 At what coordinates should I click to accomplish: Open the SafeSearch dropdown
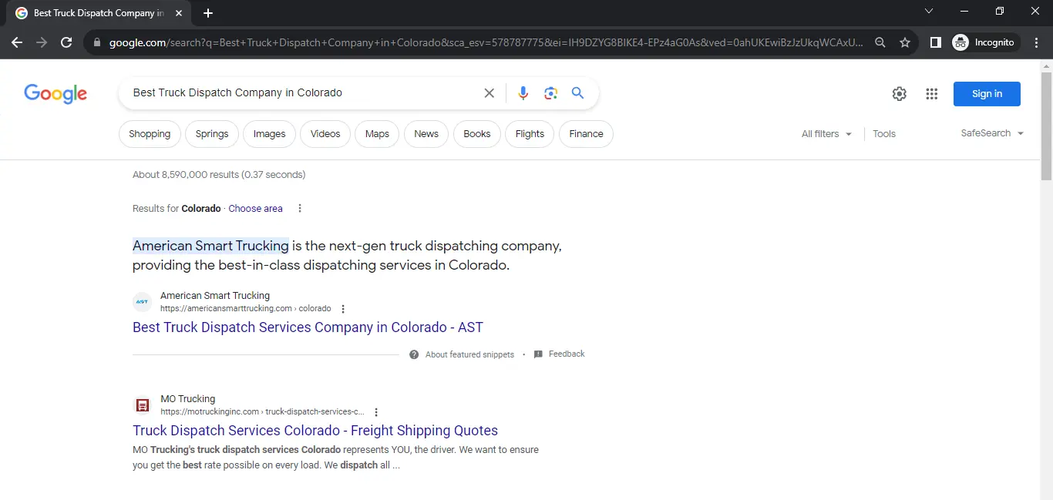(x=991, y=133)
